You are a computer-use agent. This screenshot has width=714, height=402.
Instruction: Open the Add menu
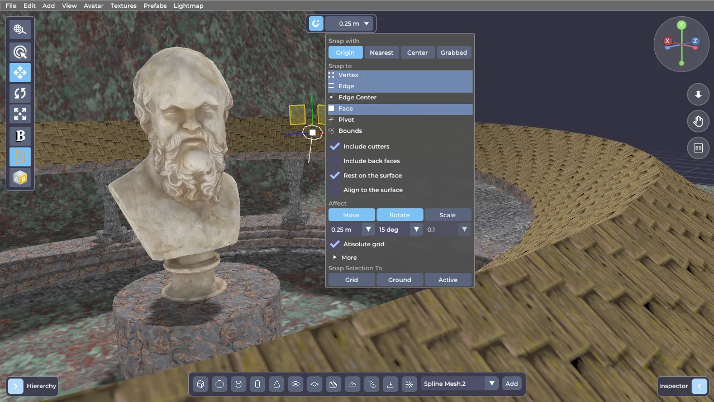49,6
